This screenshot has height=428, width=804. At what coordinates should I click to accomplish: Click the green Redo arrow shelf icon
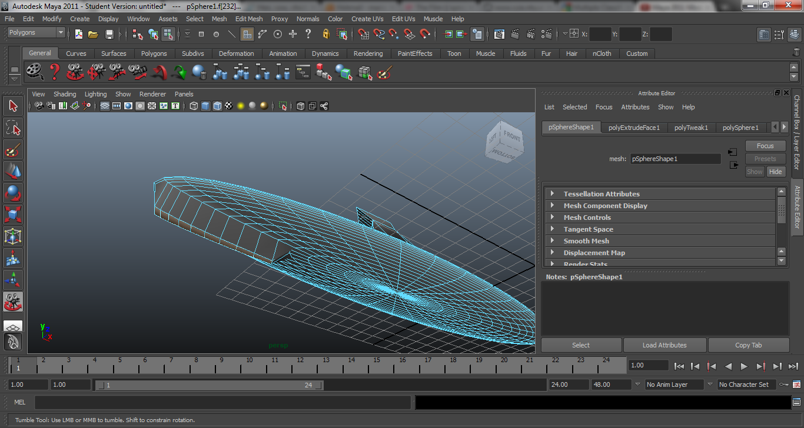(180, 72)
